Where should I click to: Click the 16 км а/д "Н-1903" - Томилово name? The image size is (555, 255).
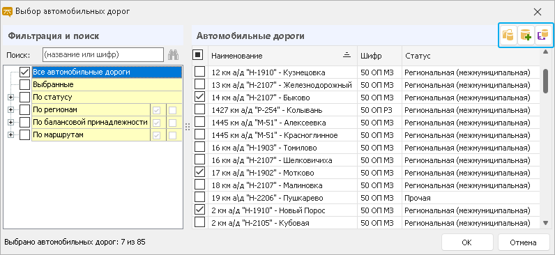click(264, 148)
